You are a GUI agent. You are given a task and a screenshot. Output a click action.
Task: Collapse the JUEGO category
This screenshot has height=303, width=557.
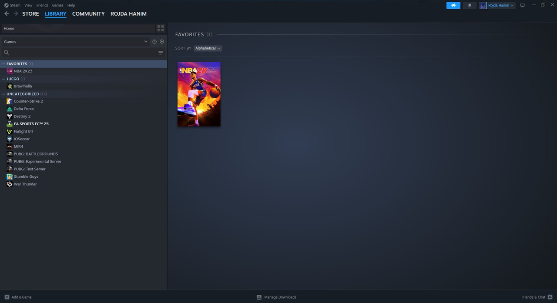(x=4, y=79)
